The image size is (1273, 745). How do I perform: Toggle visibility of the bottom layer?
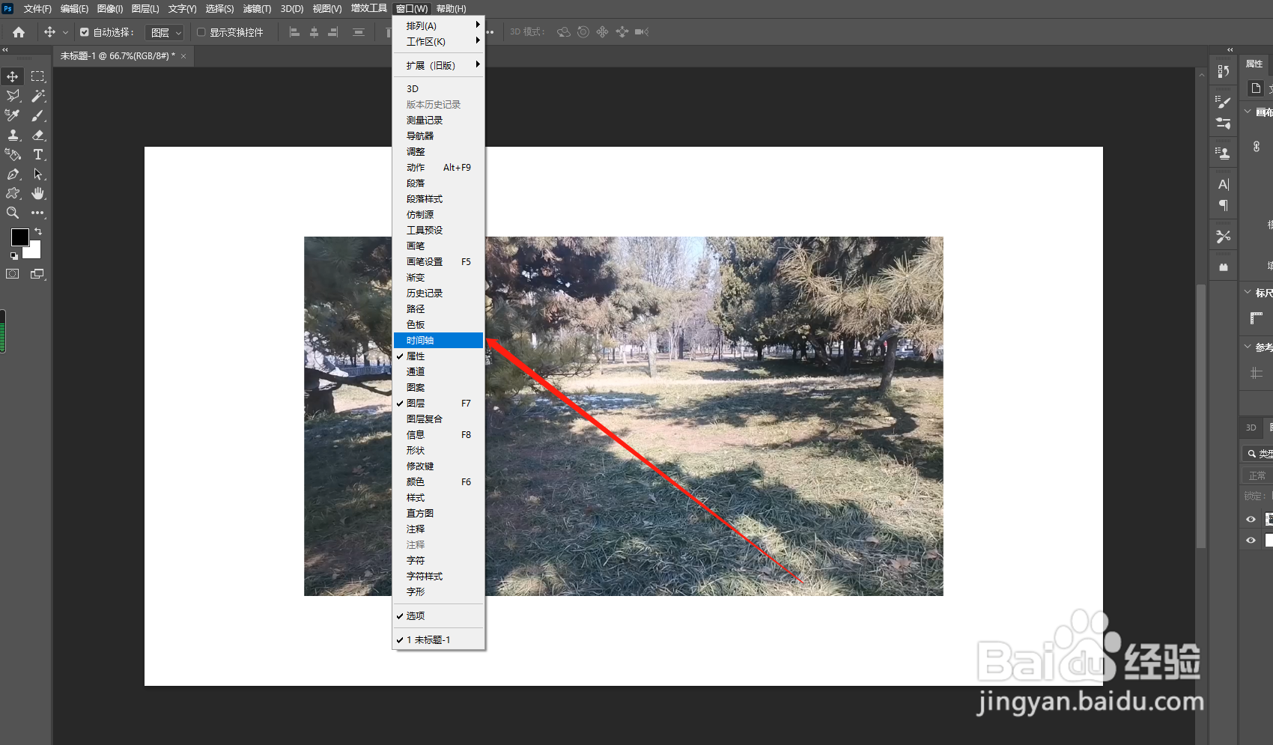coord(1251,540)
